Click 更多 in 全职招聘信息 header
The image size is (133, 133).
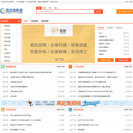131,110
